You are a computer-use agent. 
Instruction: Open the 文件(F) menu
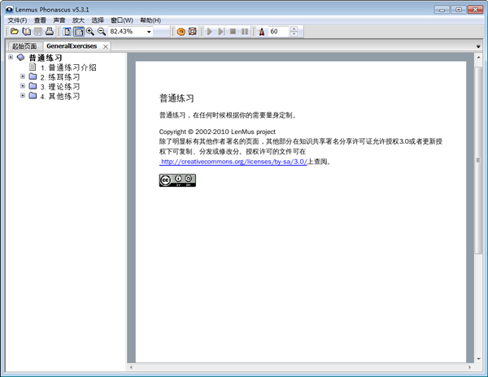(x=17, y=19)
